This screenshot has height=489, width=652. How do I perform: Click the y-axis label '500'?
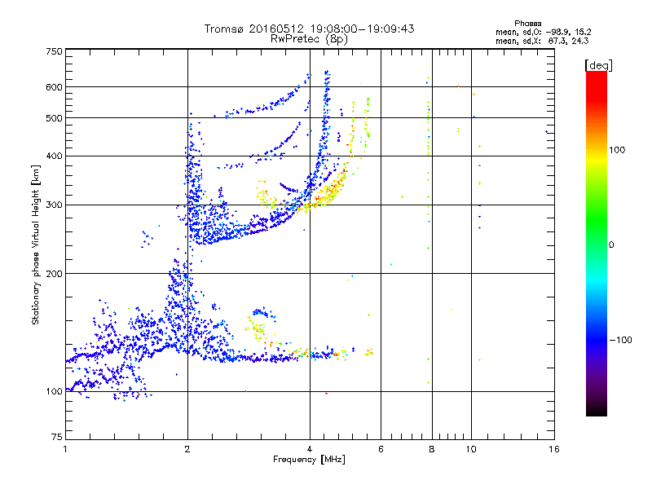tap(54, 118)
